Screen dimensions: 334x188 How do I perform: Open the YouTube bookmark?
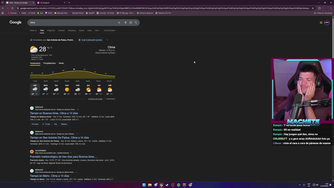click(x=12, y=13)
